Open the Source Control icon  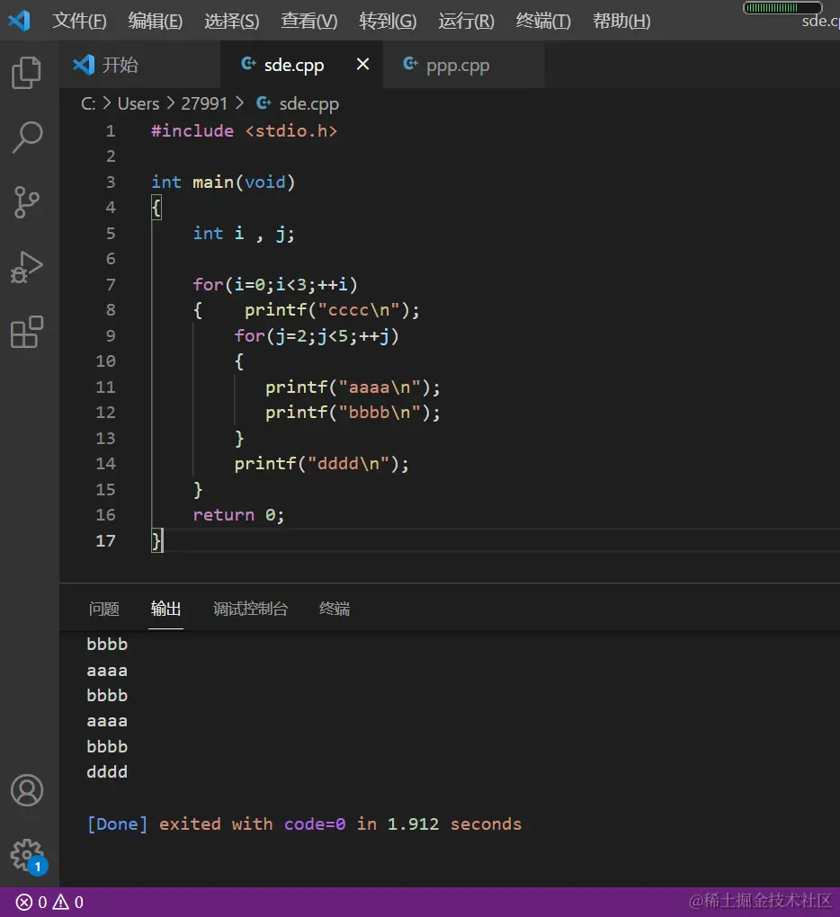26,201
